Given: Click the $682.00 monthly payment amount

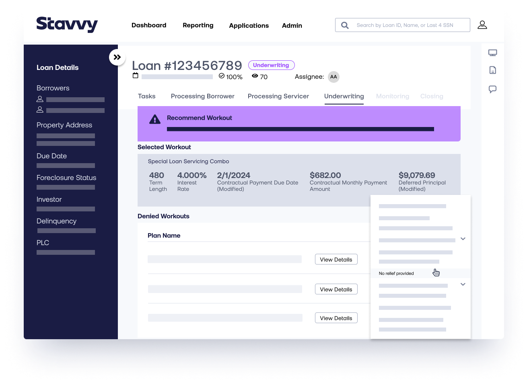Looking at the screenshot, I should point(325,175).
